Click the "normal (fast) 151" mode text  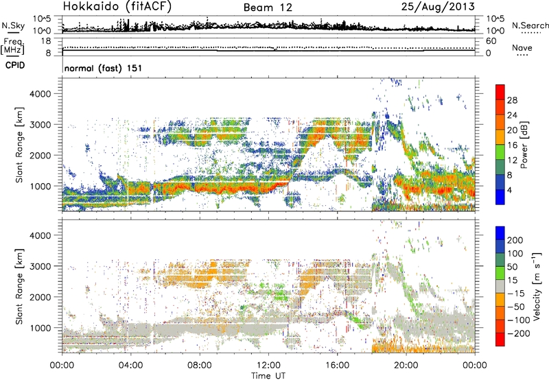[x=104, y=68]
